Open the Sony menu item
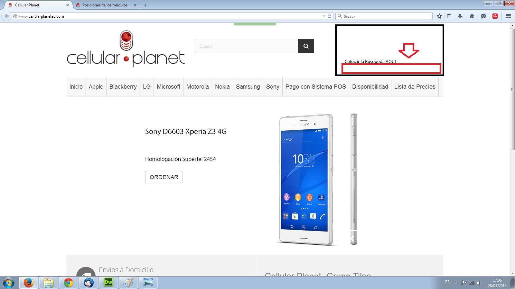This screenshot has width=515, height=289. (273, 87)
